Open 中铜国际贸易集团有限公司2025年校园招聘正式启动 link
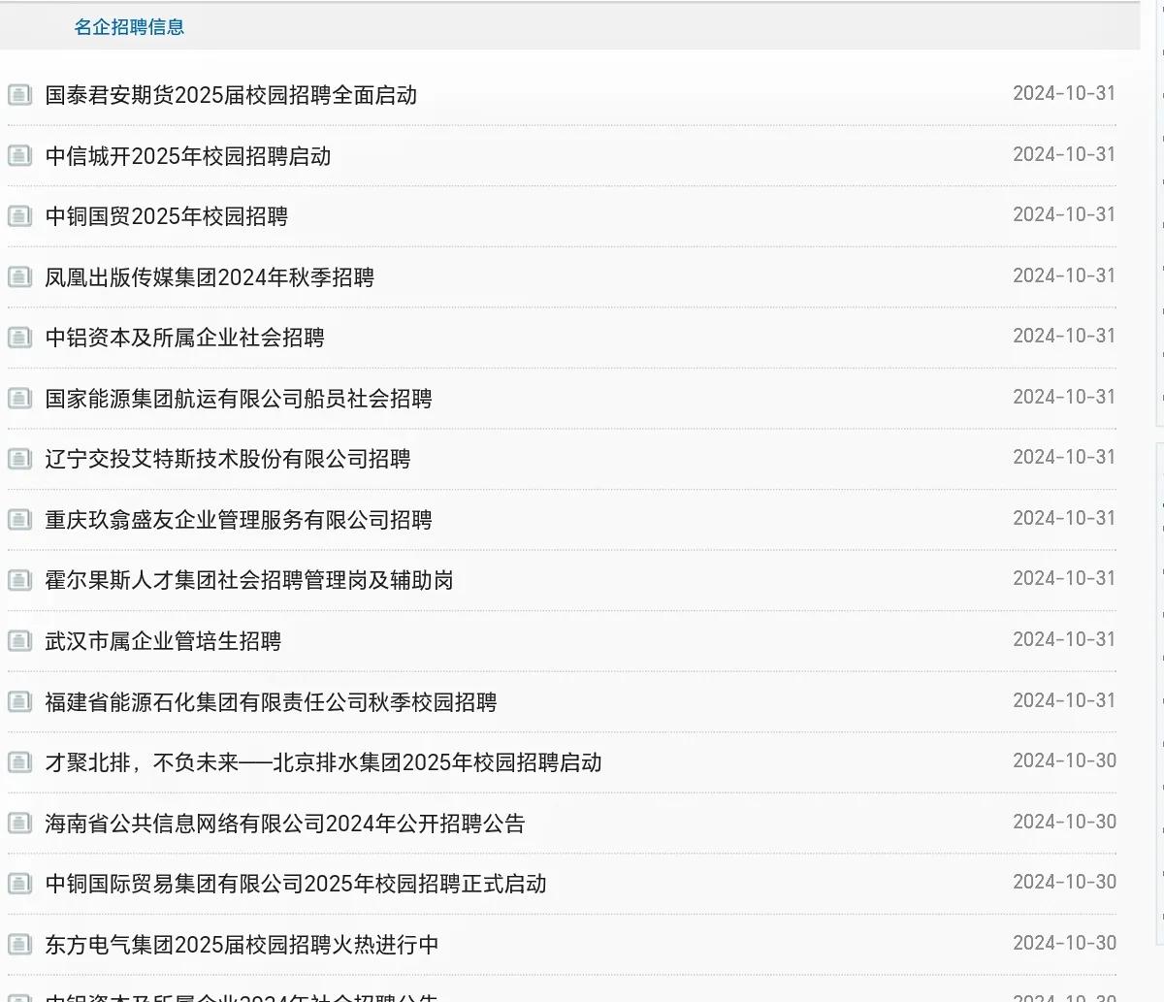The image size is (1164, 1002). pos(296,884)
